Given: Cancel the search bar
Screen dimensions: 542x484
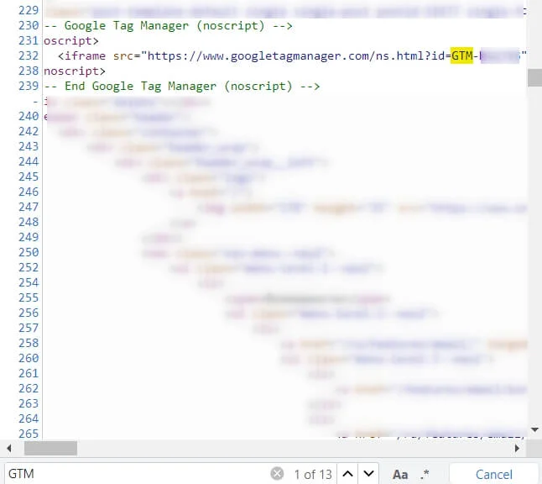Looking at the screenshot, I should 492,474.
